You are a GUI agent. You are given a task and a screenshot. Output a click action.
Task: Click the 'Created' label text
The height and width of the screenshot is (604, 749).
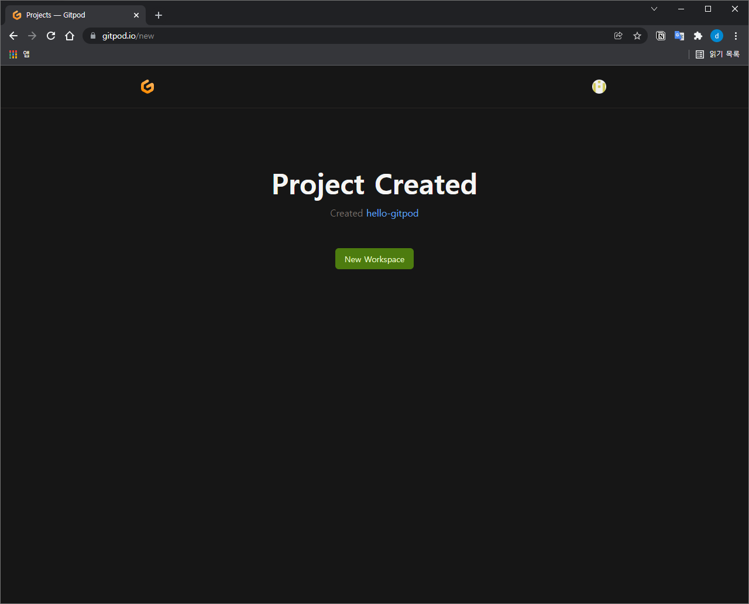coord(346,213)
